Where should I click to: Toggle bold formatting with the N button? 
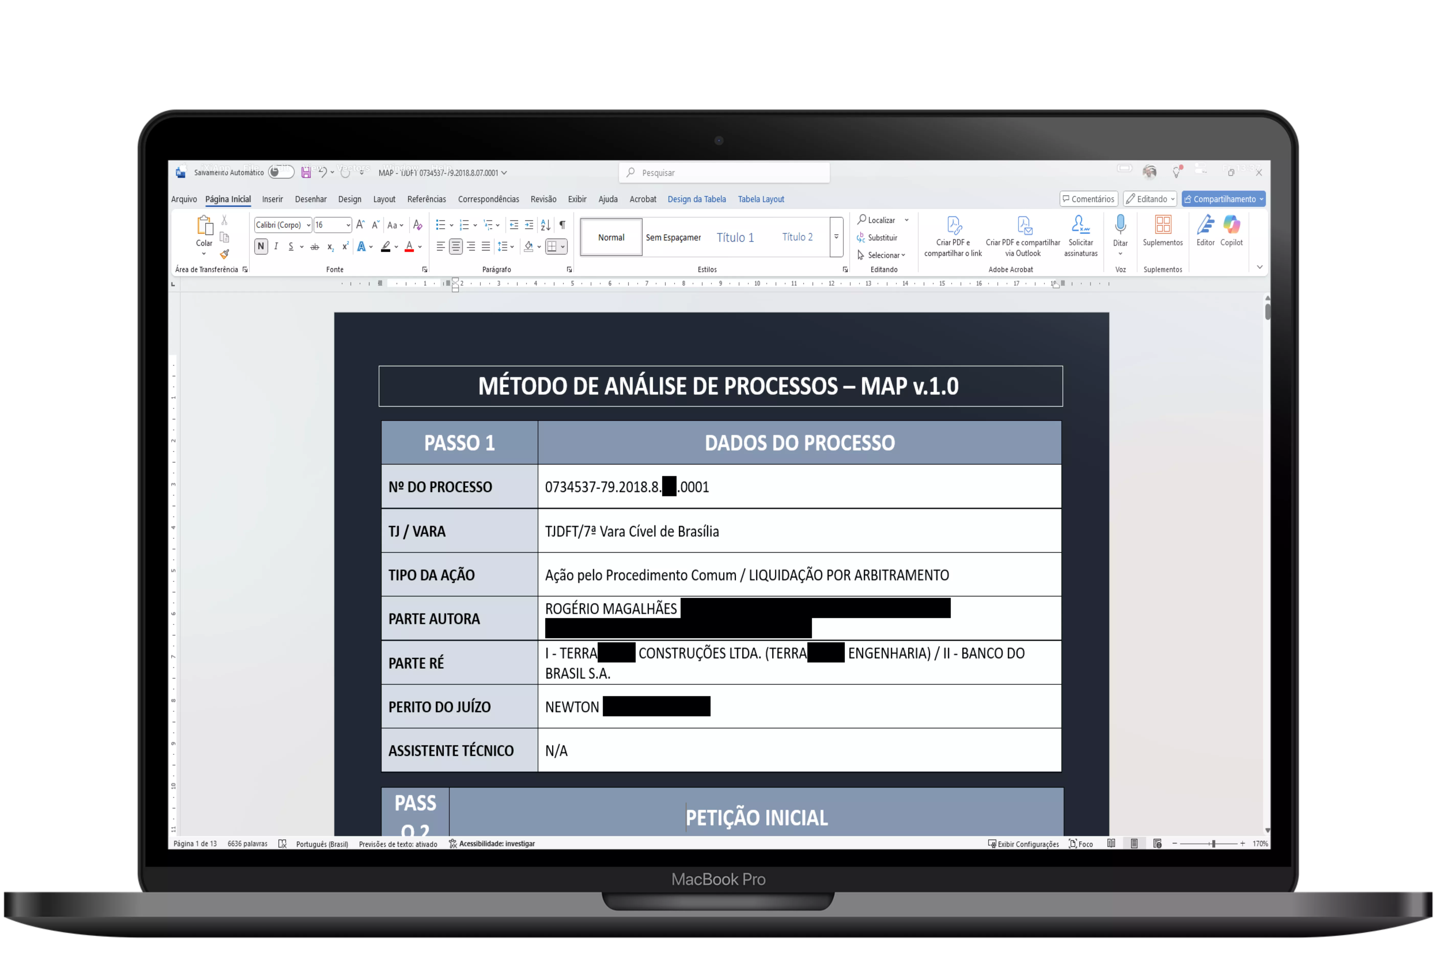coord(261,247)
